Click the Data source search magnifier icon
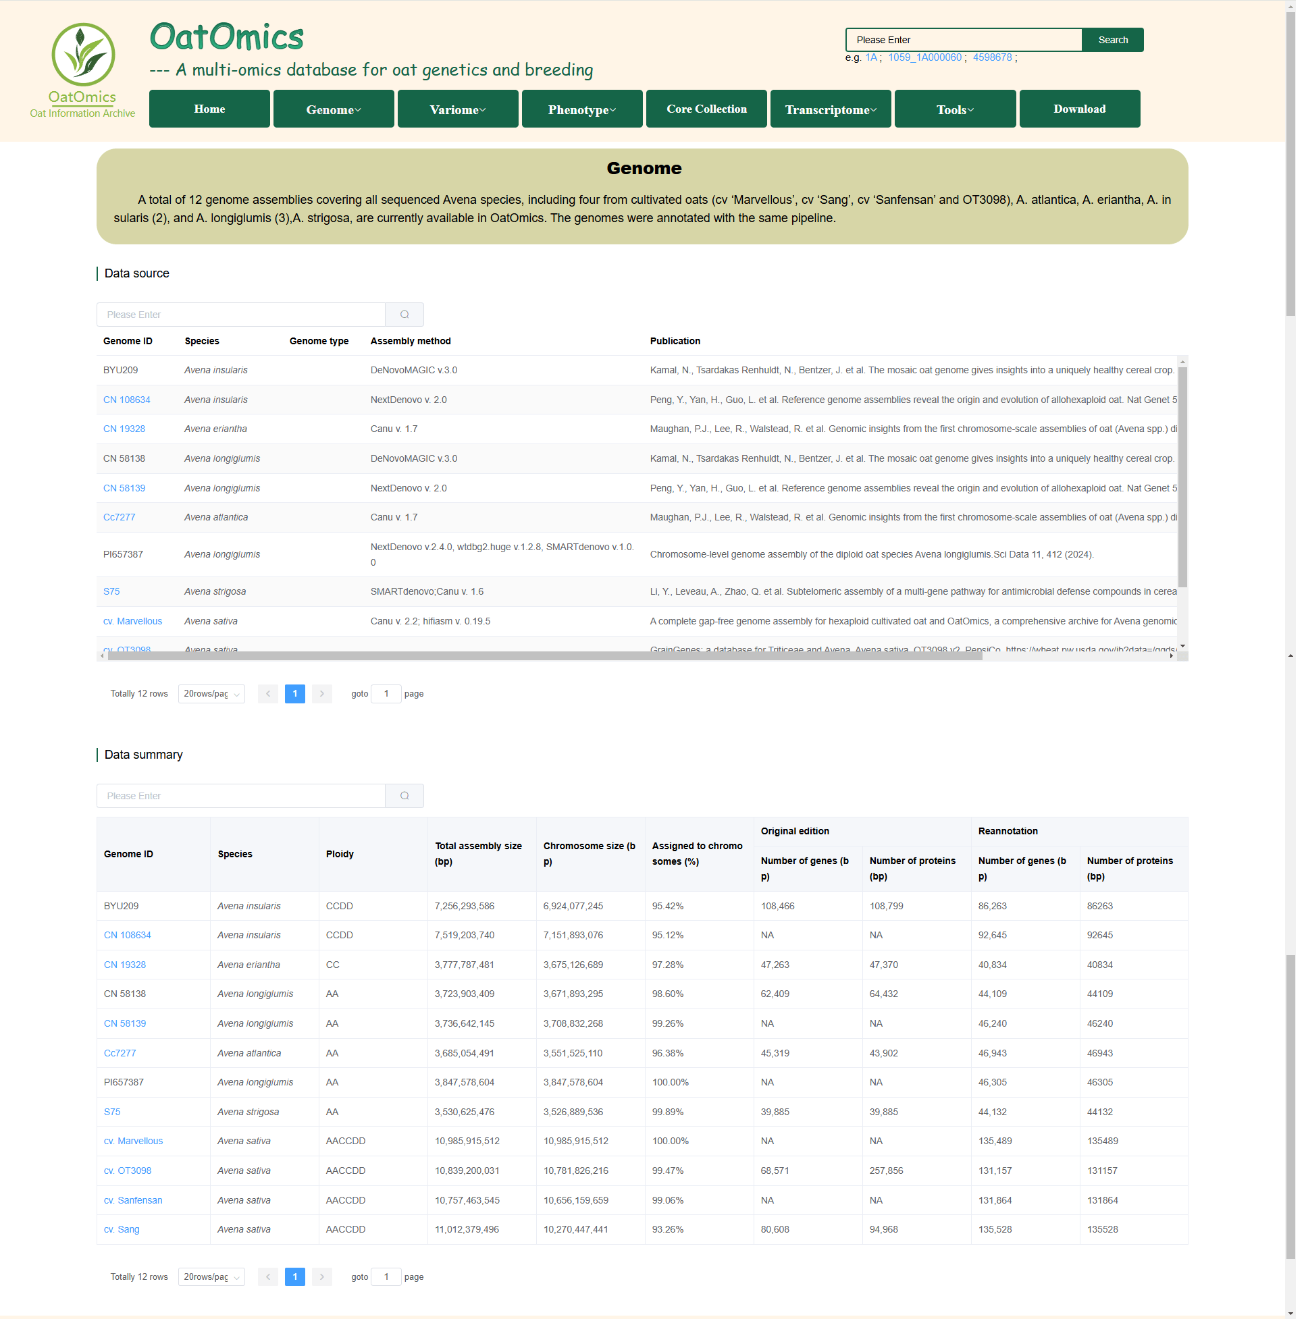Screen dimensions: 1306x1319 [x=404, y=315]
